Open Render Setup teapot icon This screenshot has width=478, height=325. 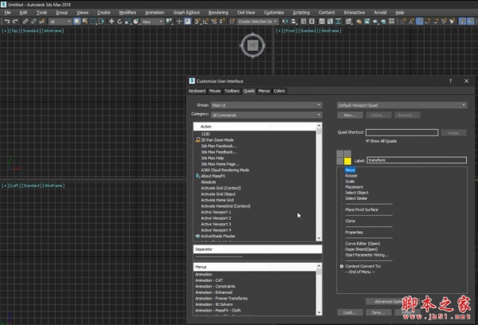[358, 22]
